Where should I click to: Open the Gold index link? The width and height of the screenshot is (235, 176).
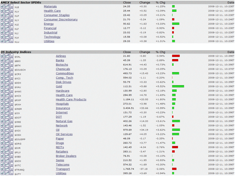pos(59,86)
